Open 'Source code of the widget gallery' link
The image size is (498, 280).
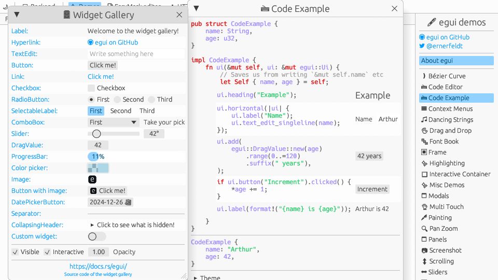(98, 274)
